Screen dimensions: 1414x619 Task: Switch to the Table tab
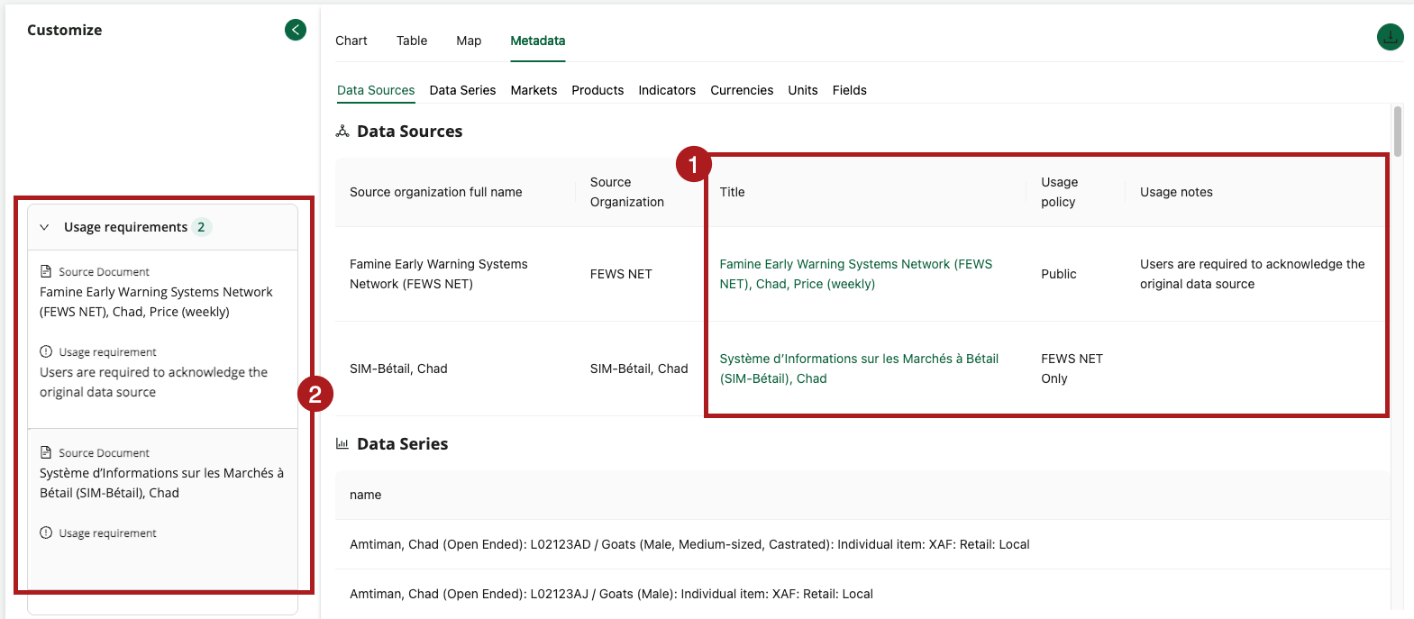tap(412, 41)
